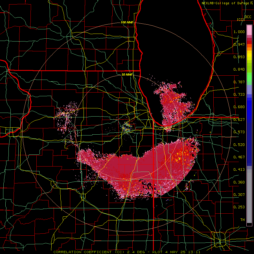The image size is (254, 254).
Task: Select the [CC] units label
Action: (241, 19)
